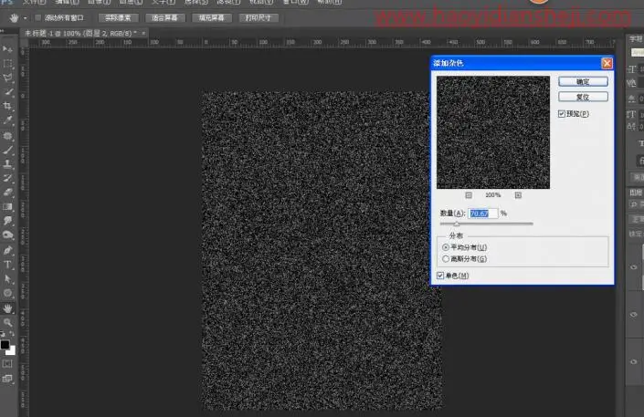Select the Rectangular Marquee tool

7,64
